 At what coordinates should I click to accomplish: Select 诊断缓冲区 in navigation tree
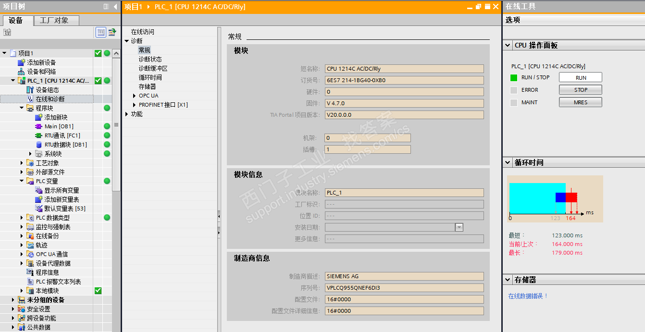click(x=153, y=68)
